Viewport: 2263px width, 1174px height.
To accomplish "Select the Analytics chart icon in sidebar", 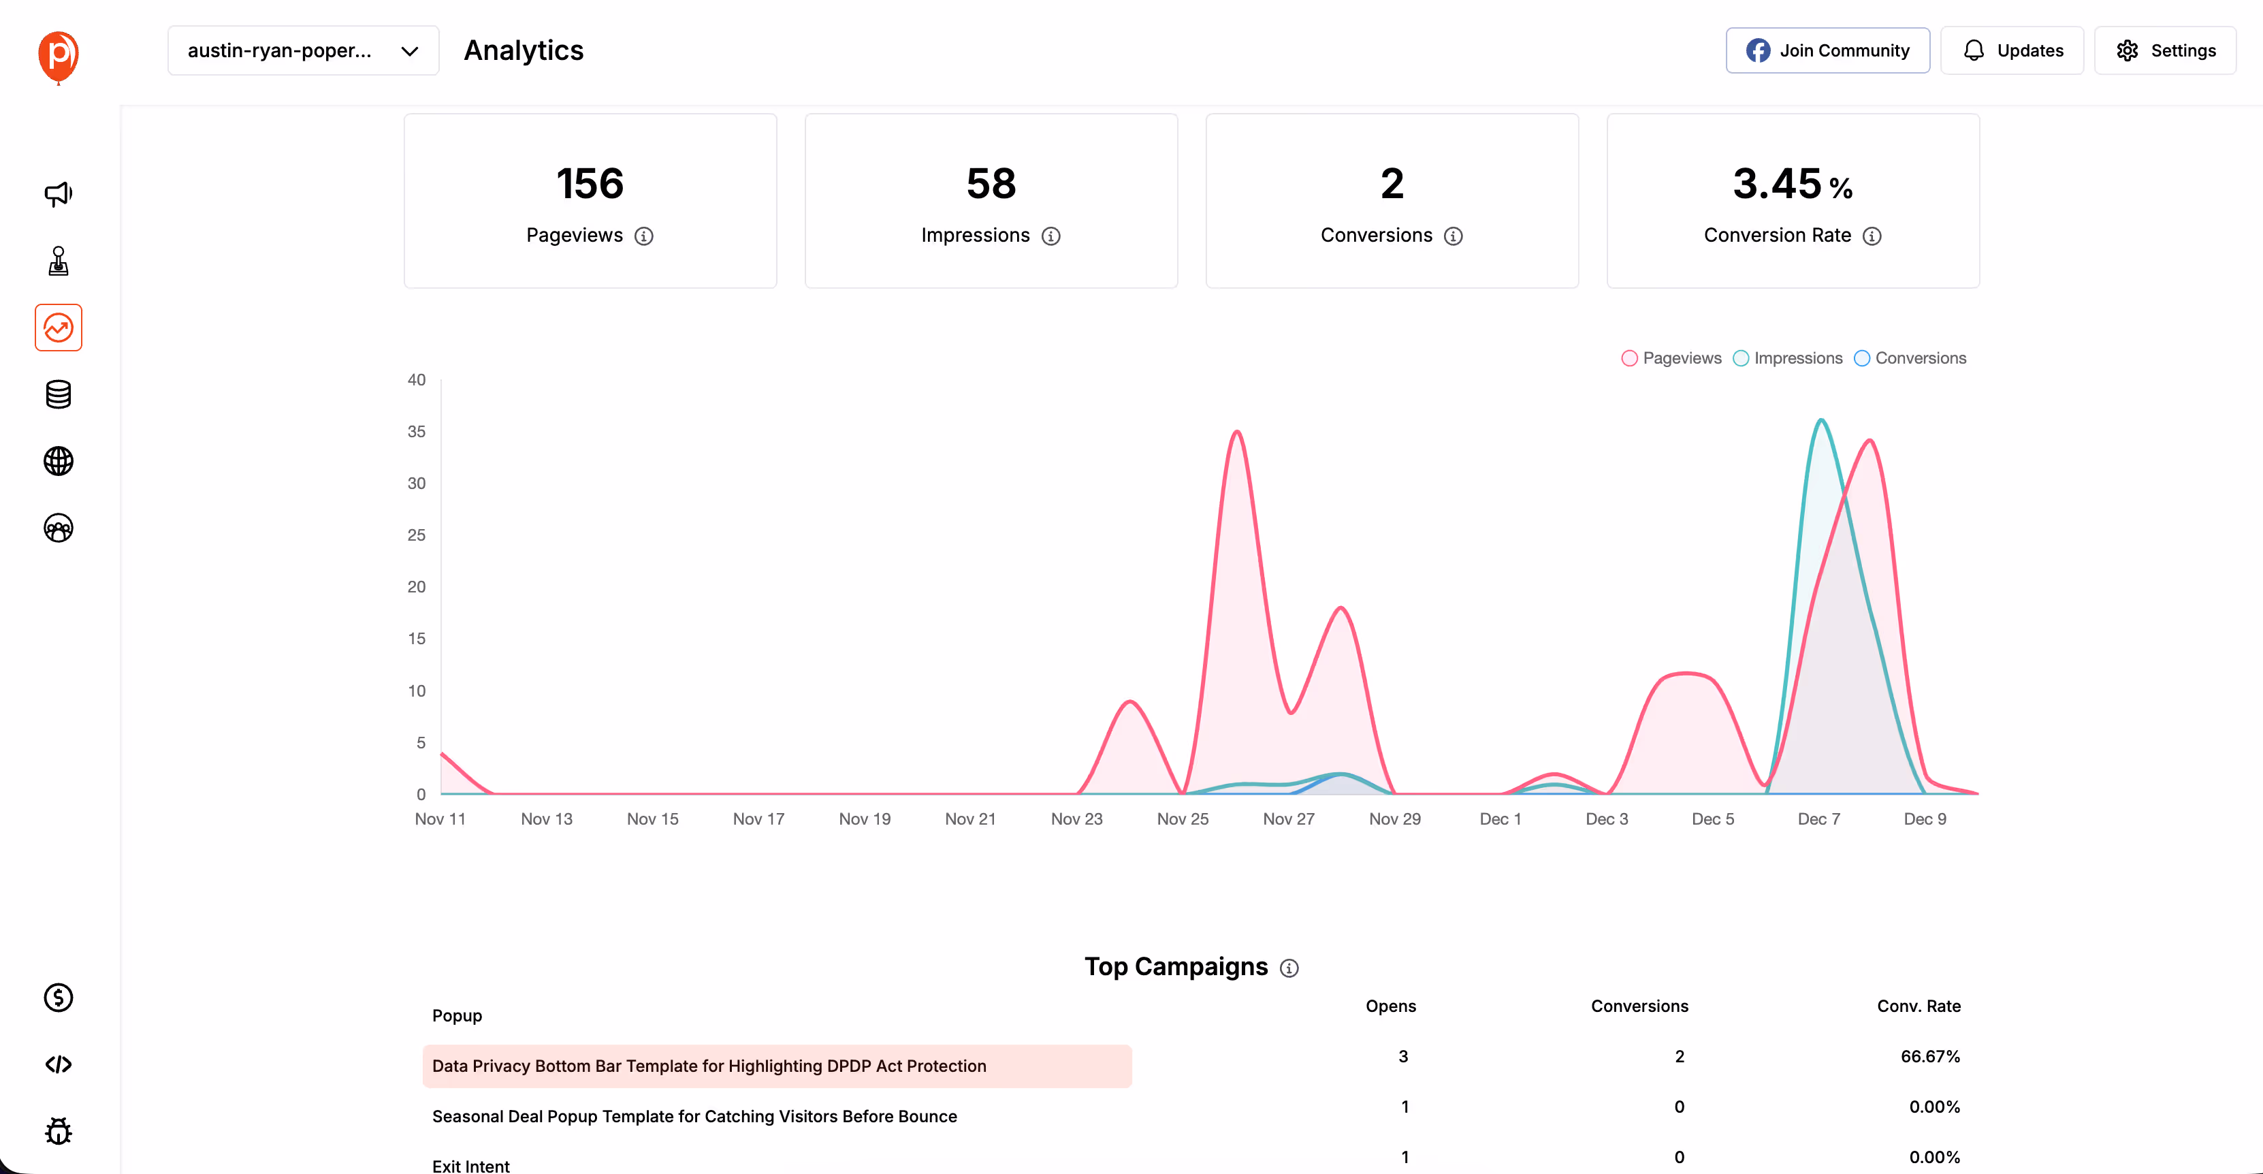I will (x=58, y=327).
